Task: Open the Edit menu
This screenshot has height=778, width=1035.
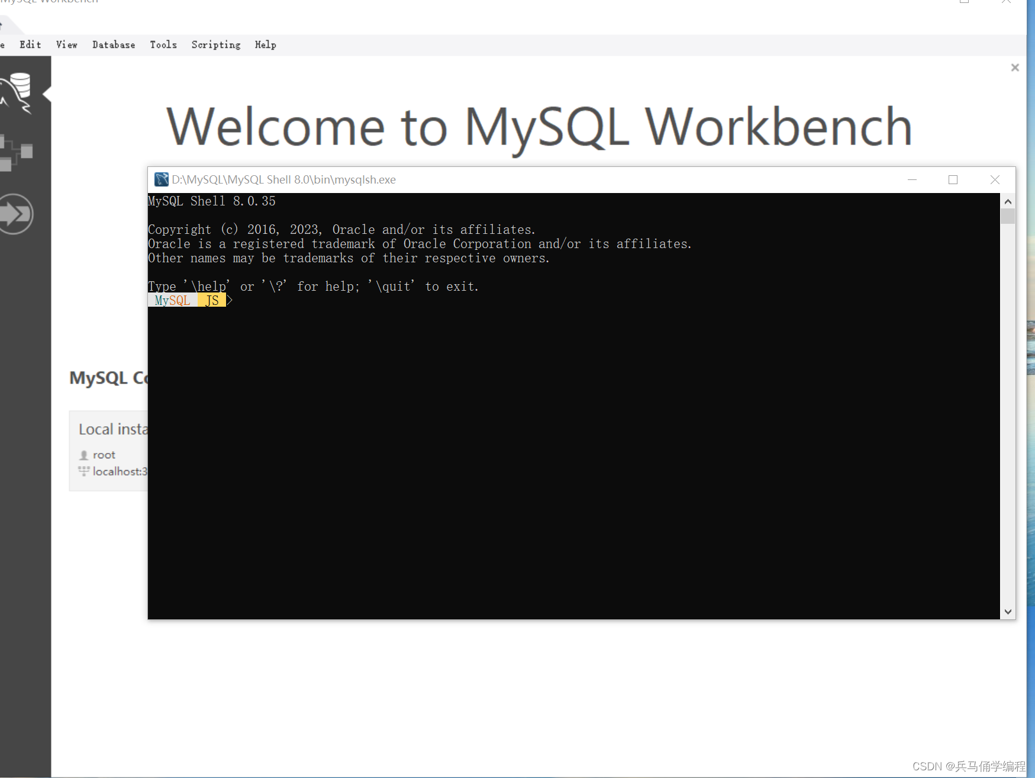Action: point(30,45)
